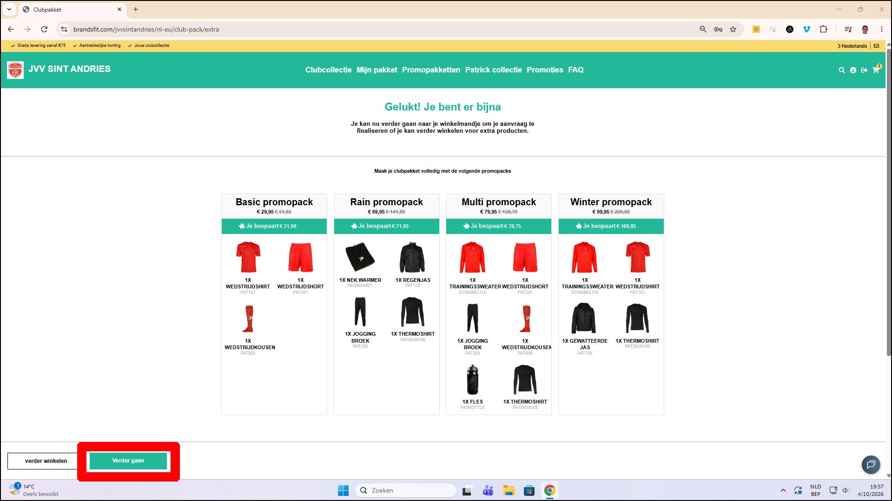
Task: Open the Patrick collectie menu item
Action: [493, 70]
